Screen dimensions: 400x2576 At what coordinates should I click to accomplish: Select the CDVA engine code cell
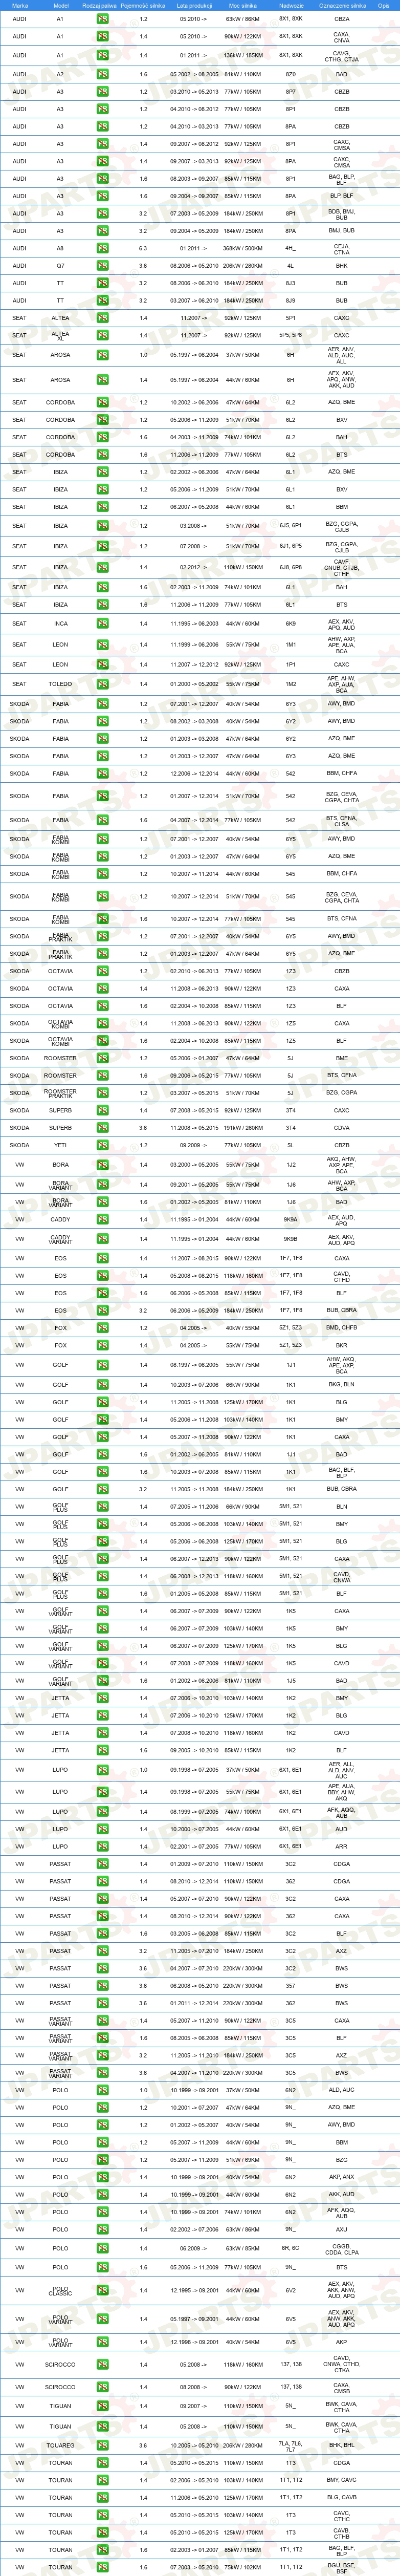342,1127
